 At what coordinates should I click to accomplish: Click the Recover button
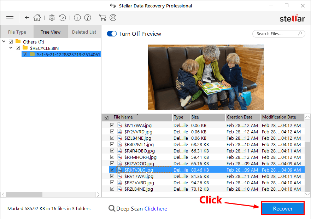tap(283, 208)
